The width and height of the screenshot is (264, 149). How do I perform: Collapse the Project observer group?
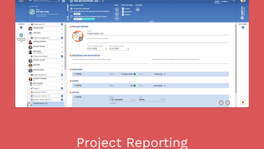click(x=29, y=75)
